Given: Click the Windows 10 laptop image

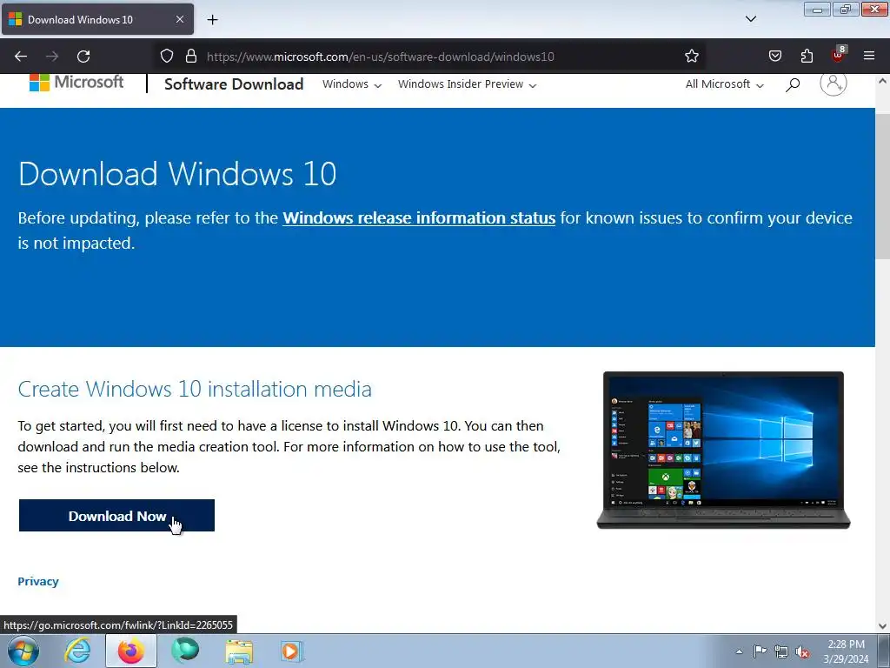Looking at the screenshot, I should [723, 450].
